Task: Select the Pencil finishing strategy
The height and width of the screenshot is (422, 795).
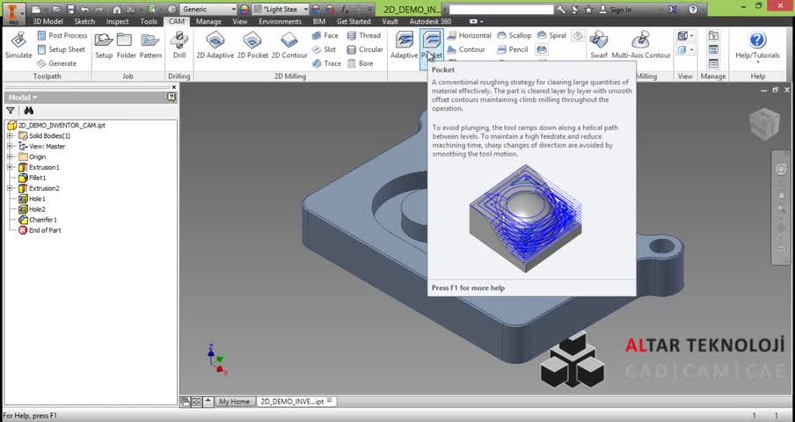Action: (x=513, y=49)
